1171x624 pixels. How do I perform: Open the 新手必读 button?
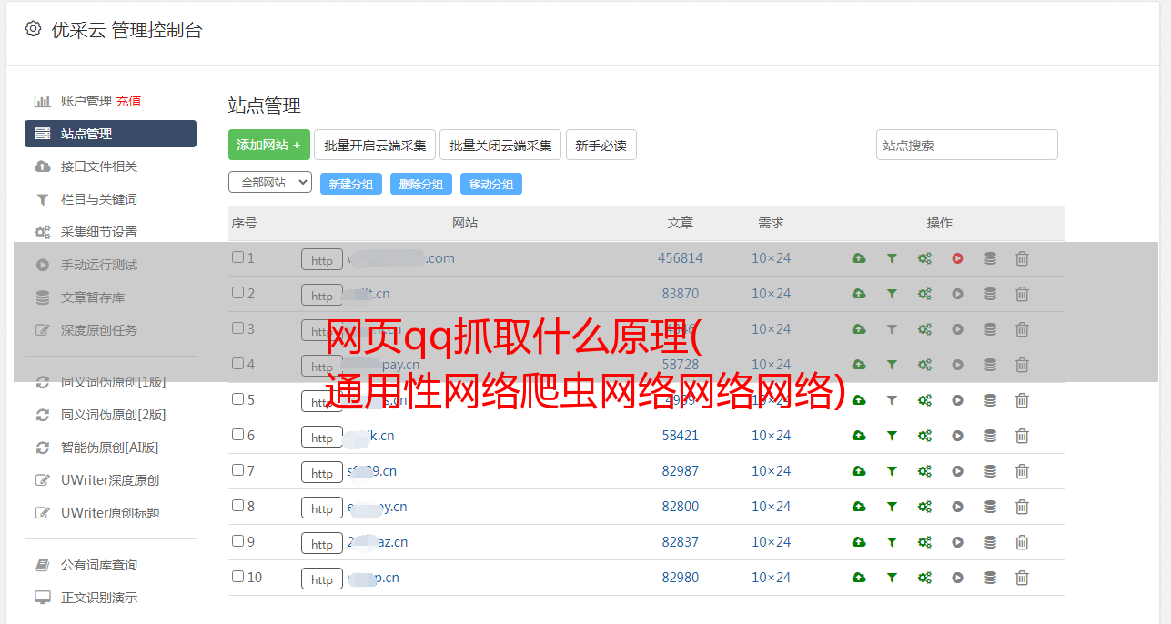tap(601, 145)
